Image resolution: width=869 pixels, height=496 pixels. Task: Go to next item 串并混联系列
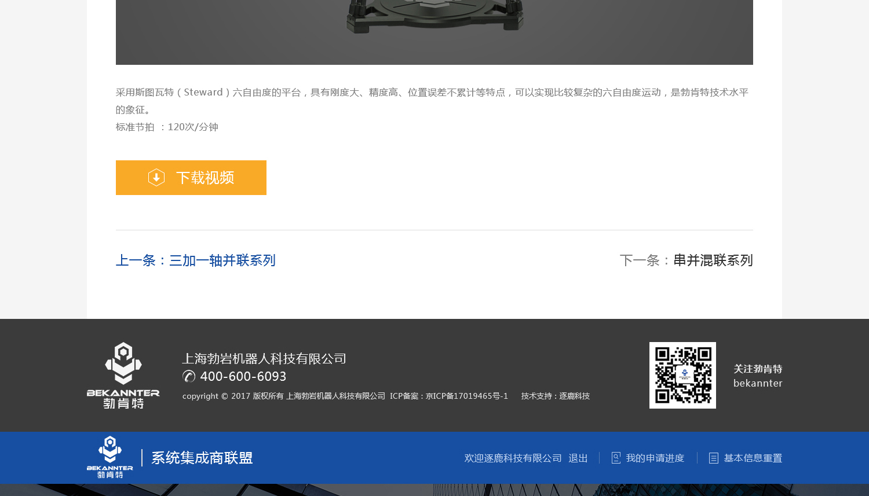(686, 260)
